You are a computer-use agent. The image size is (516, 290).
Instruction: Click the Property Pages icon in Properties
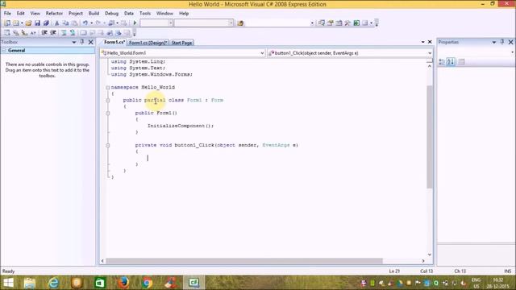pos(461,62)
